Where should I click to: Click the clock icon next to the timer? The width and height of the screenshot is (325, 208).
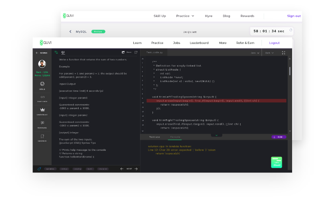(x=291, y=30)
